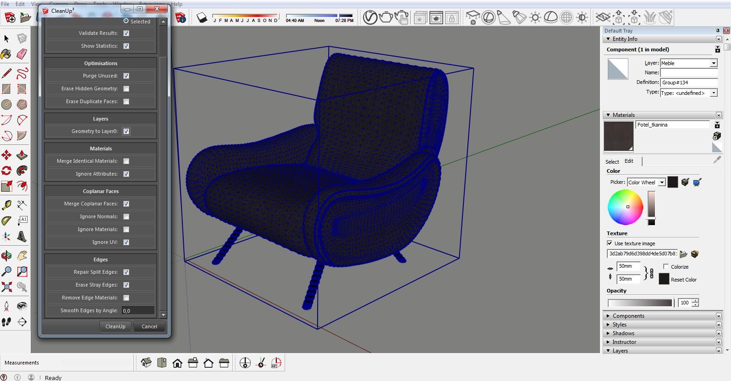Choose the Orbit camera tool
The image size is (731, 381).
(x=6, y=255)
